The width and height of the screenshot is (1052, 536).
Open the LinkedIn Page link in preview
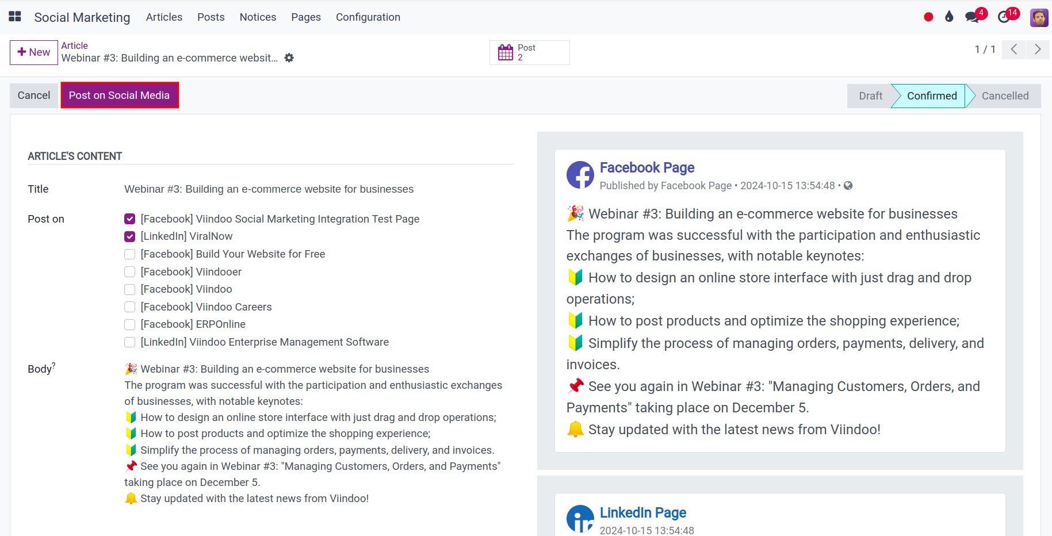click(x=643, y=512)
